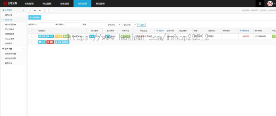The image size is (276, 116).
Task: Open 城市代理列表 in the sidebar
Action: 10,24
